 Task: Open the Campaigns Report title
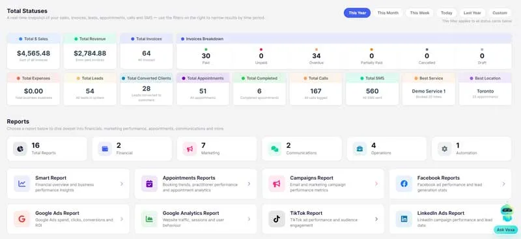point(312,178)
